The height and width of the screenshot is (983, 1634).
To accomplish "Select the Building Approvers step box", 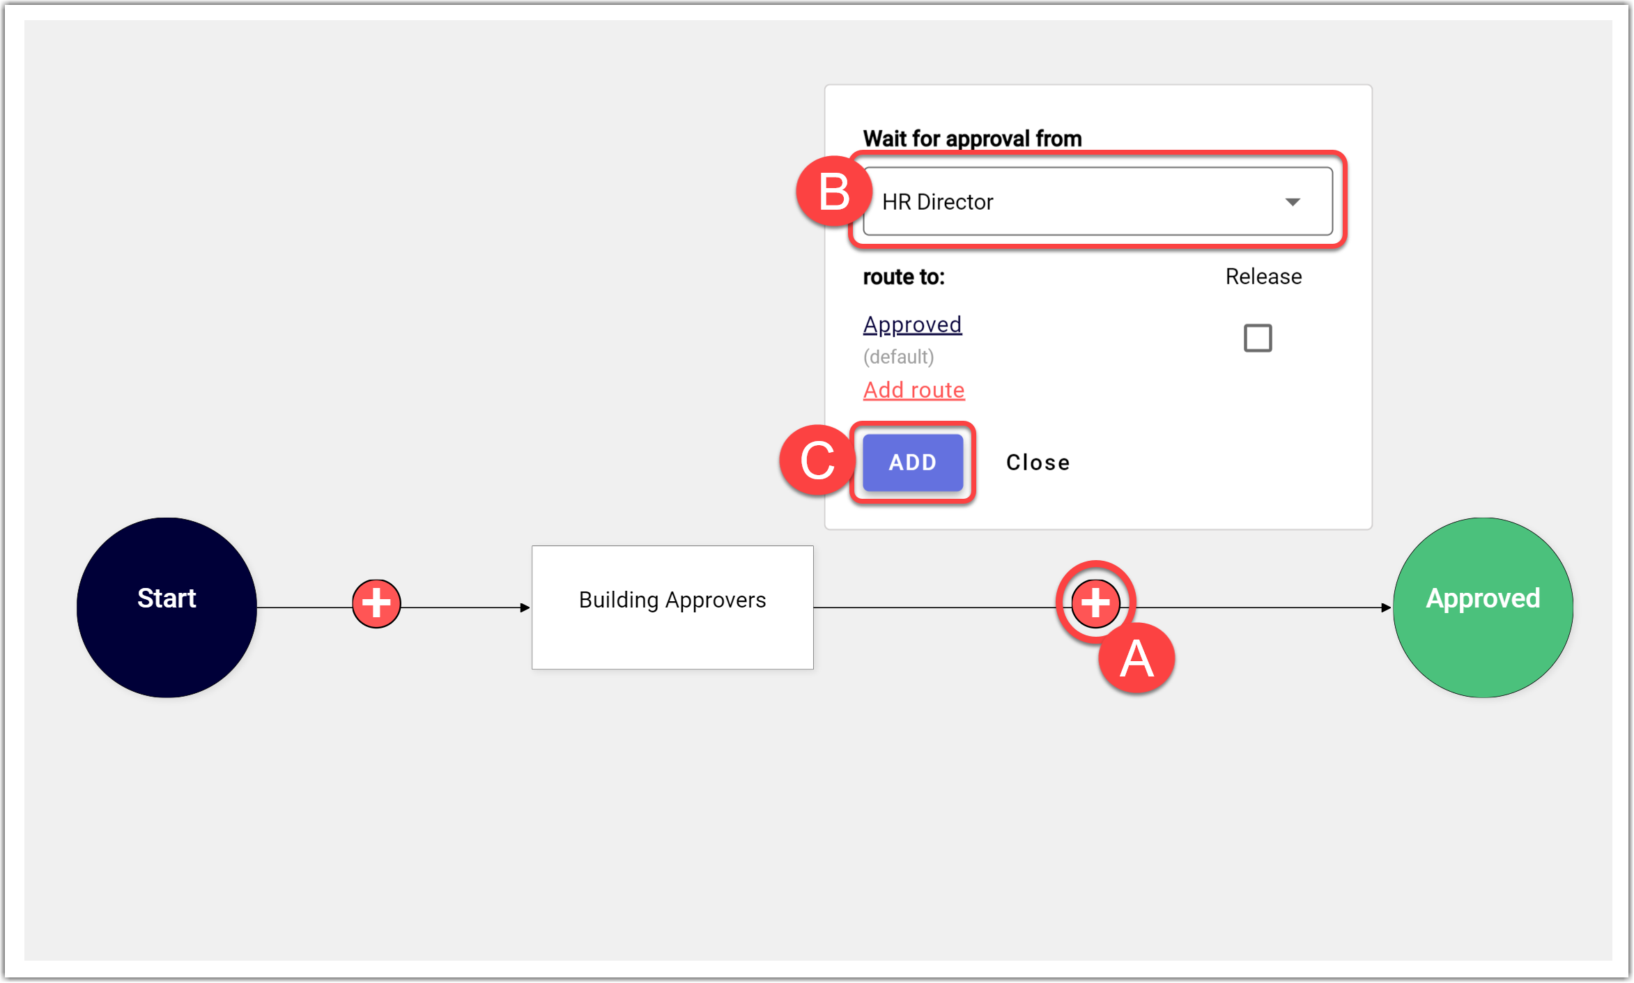I will pyautogui.click(x=672, y=607).
